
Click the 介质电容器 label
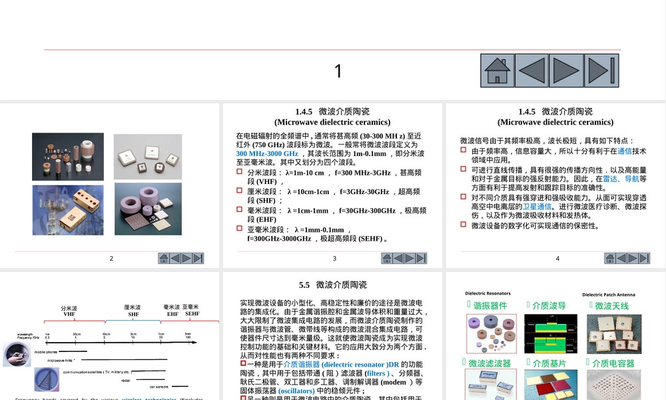tap(613, 363)
